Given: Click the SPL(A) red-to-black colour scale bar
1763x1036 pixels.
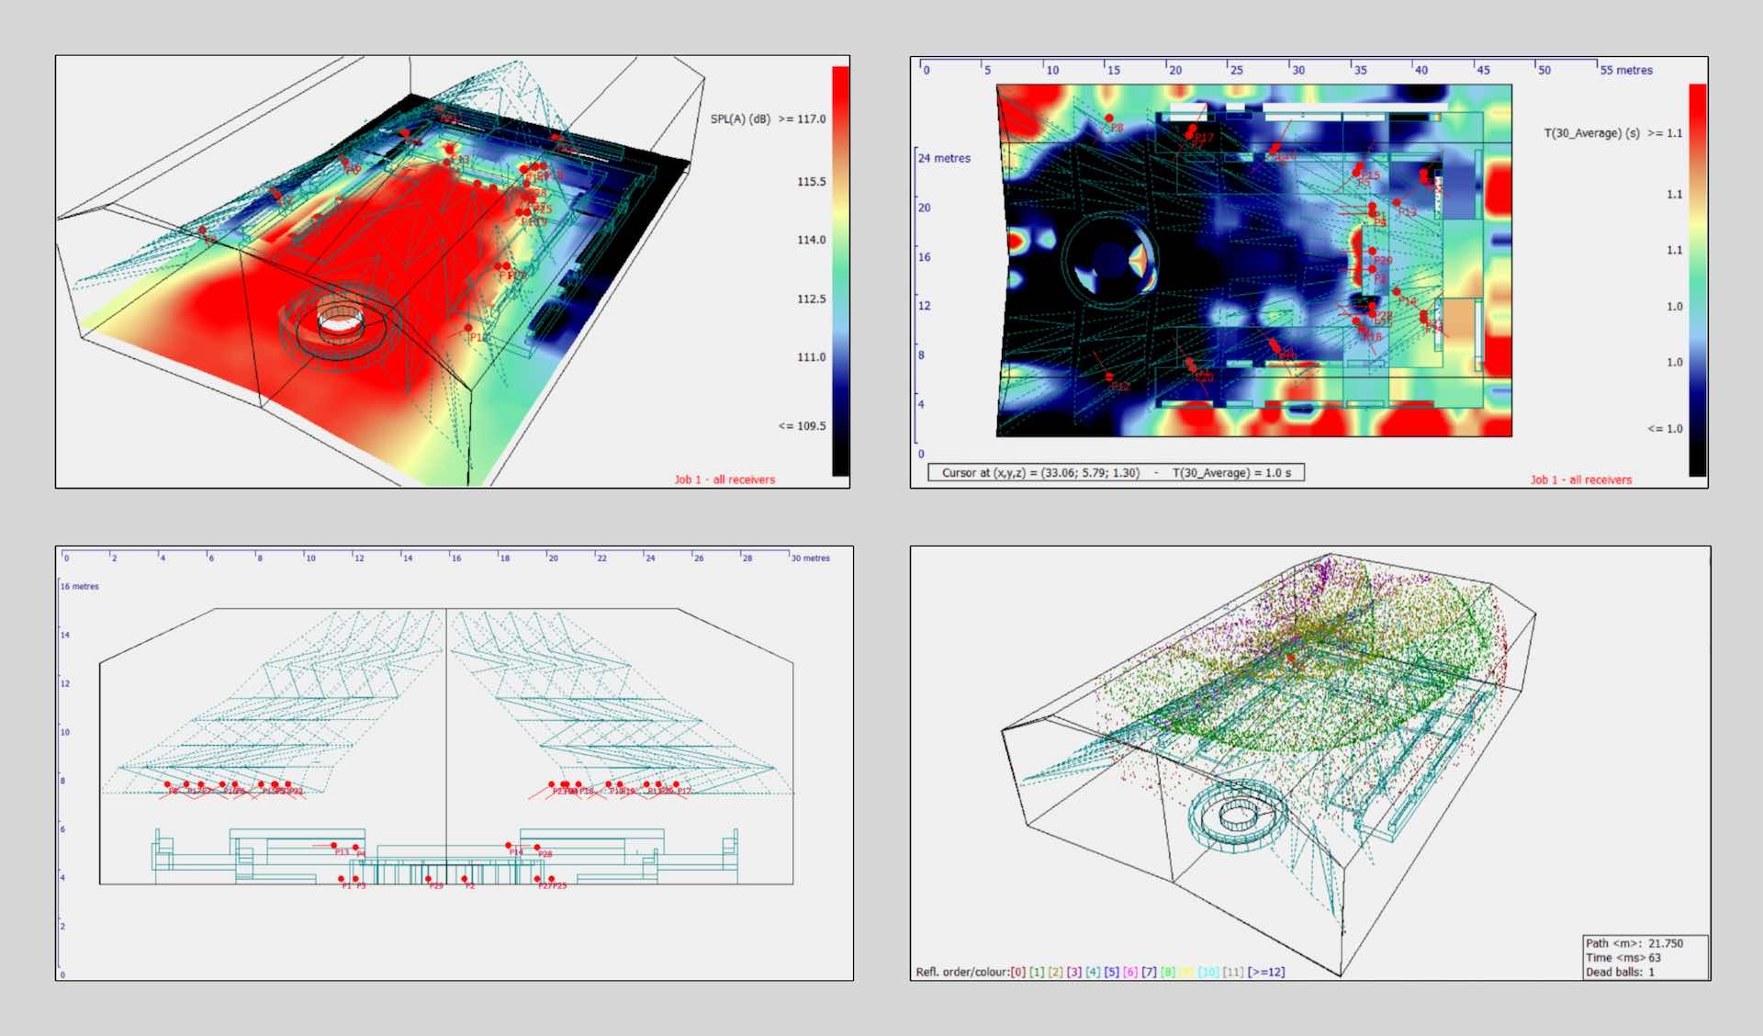Looking at the screenshot, I should pyautogui.click(x=840, y=270).
